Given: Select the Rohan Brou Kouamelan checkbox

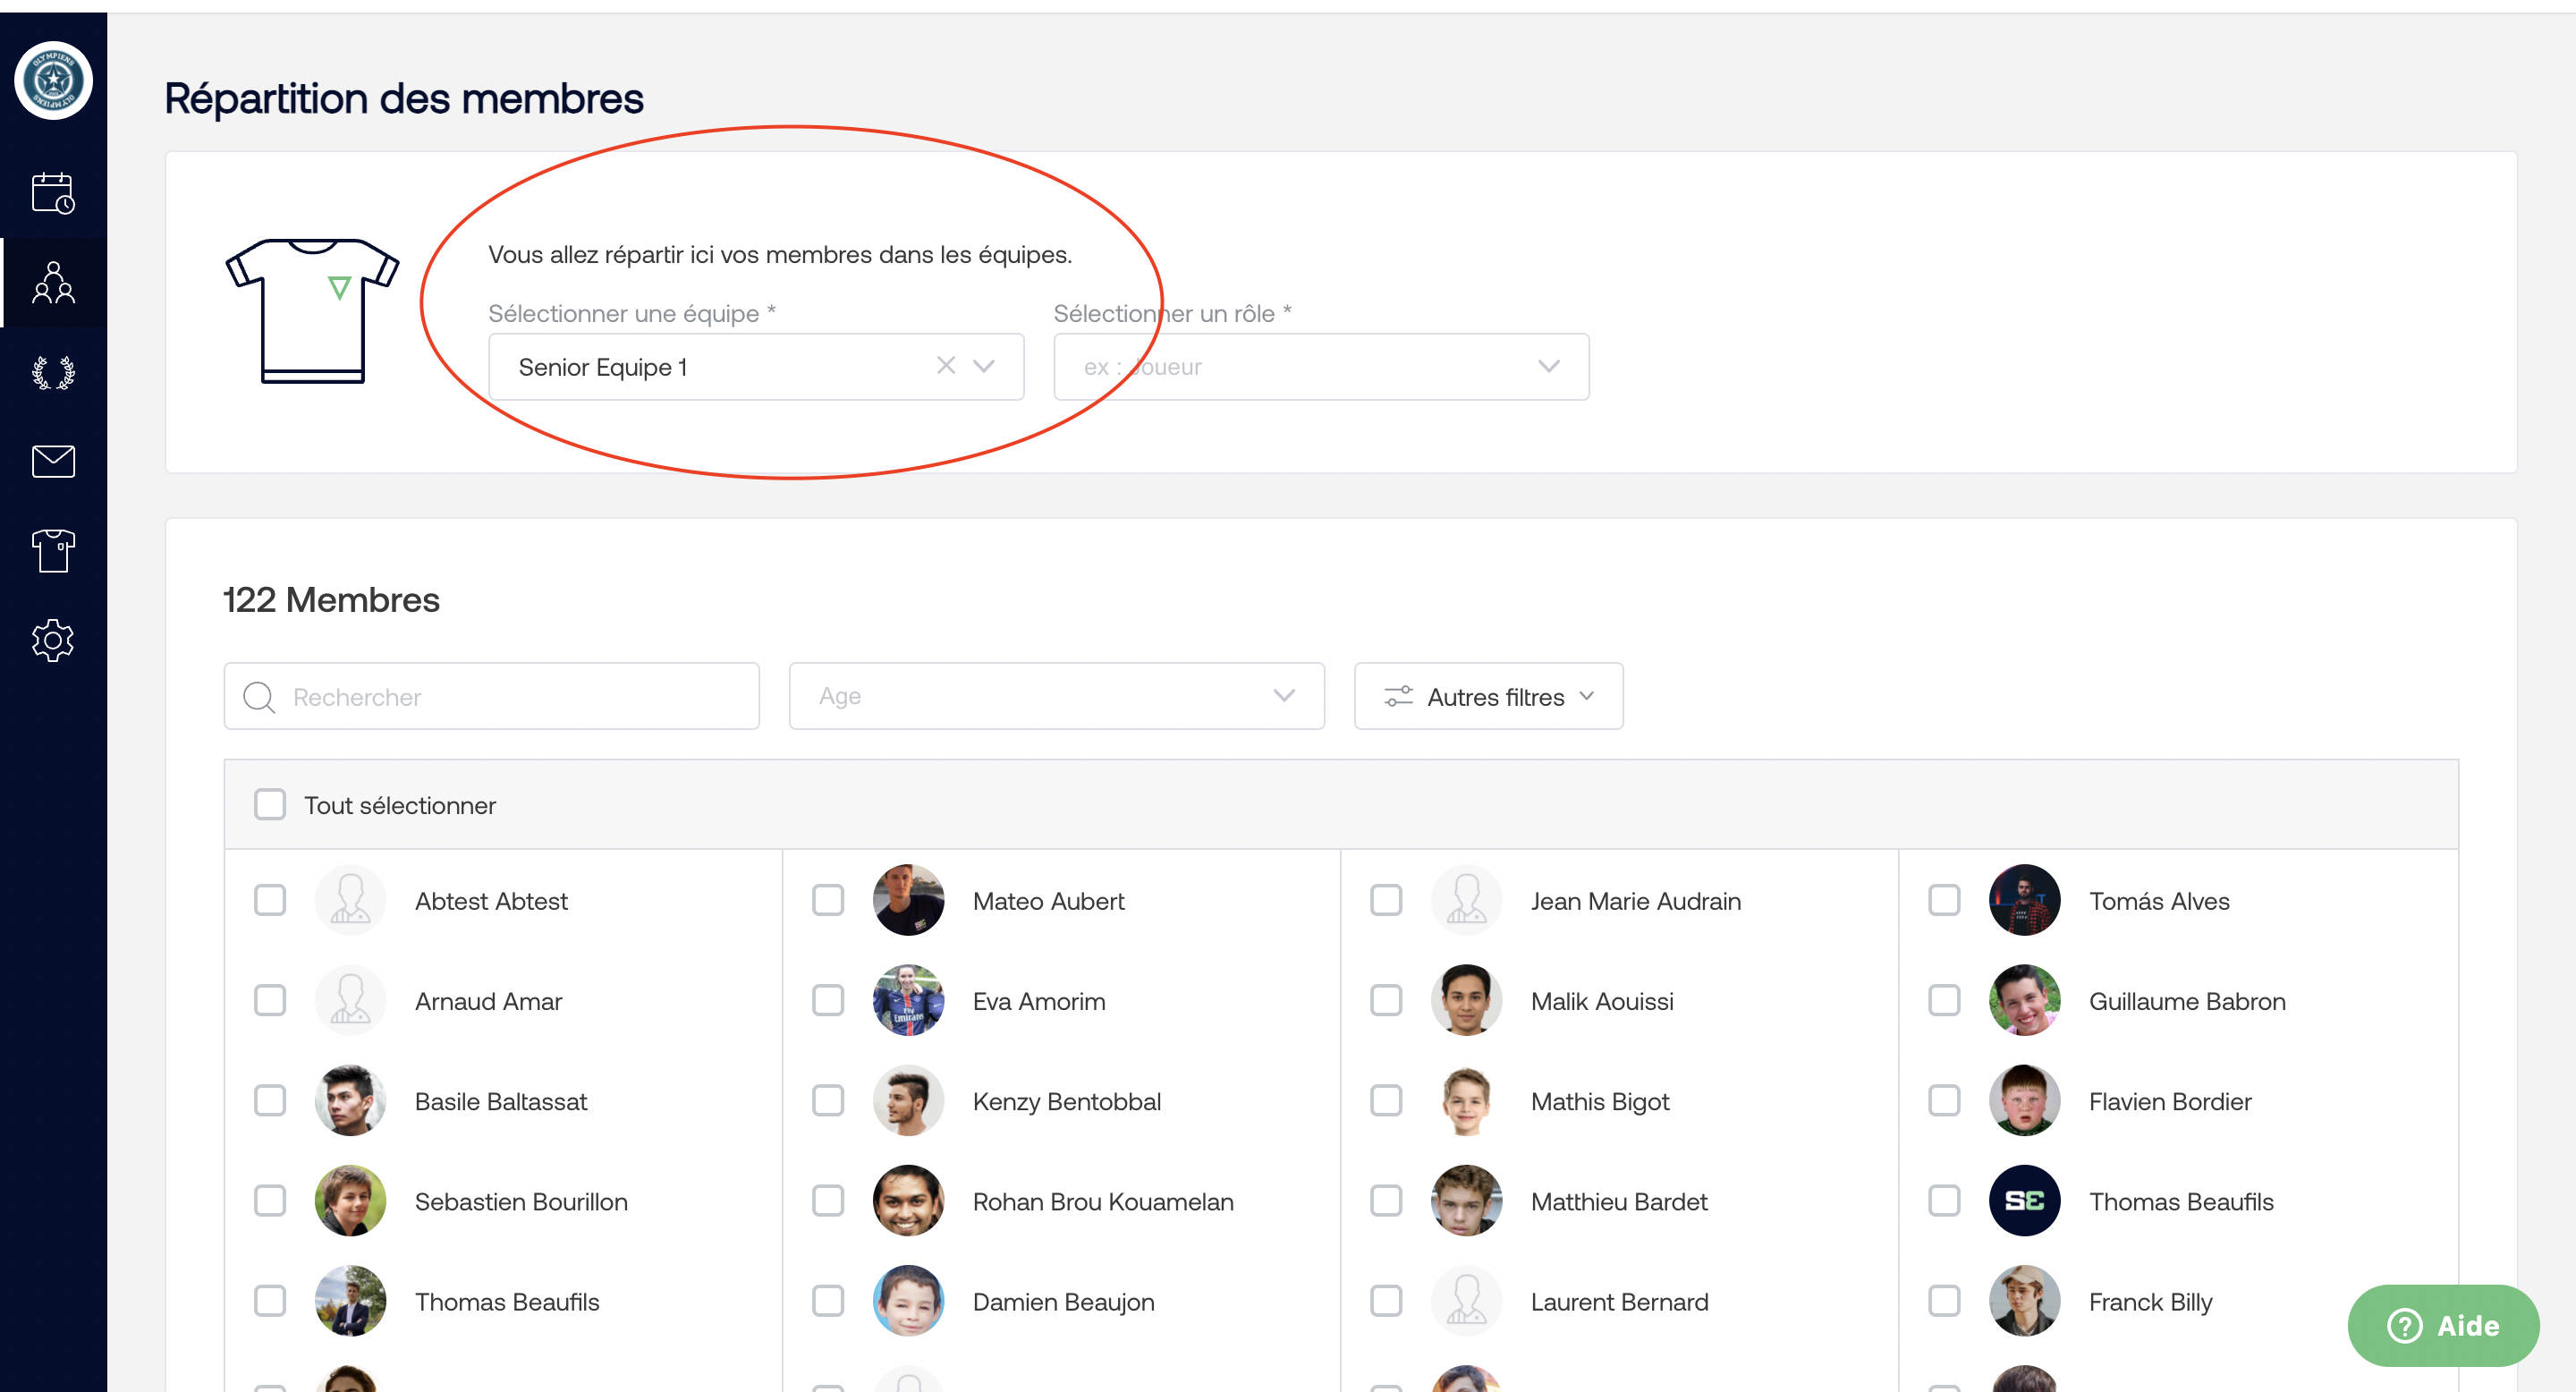Looking at the screenshot, I should tap(828, 1200).
